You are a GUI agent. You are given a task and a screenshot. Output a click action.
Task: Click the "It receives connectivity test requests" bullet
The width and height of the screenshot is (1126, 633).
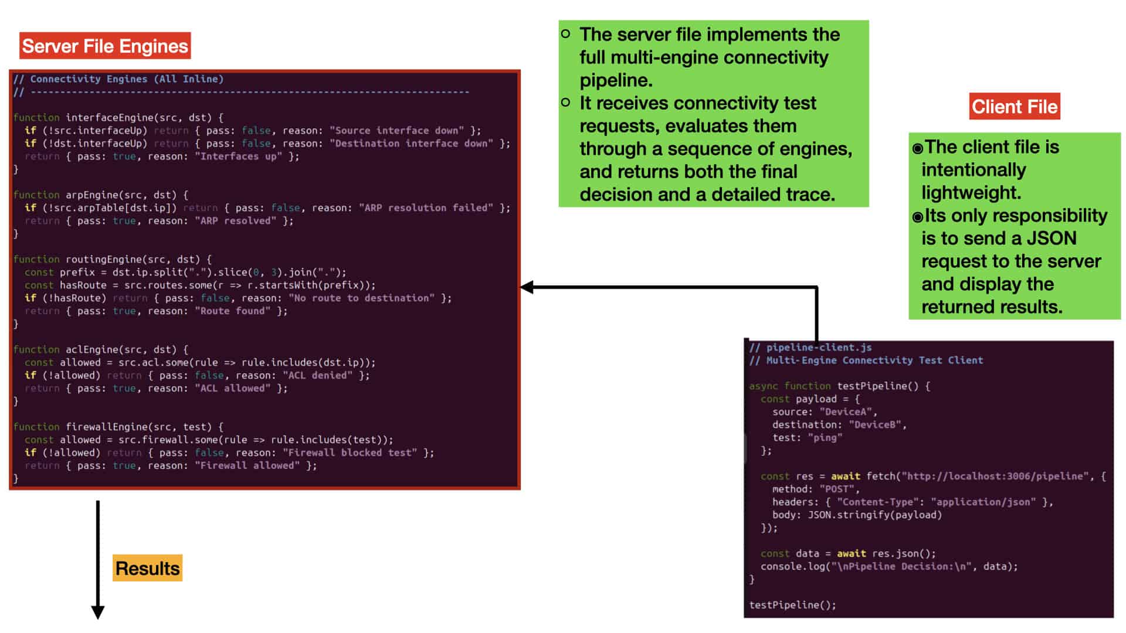715,149
